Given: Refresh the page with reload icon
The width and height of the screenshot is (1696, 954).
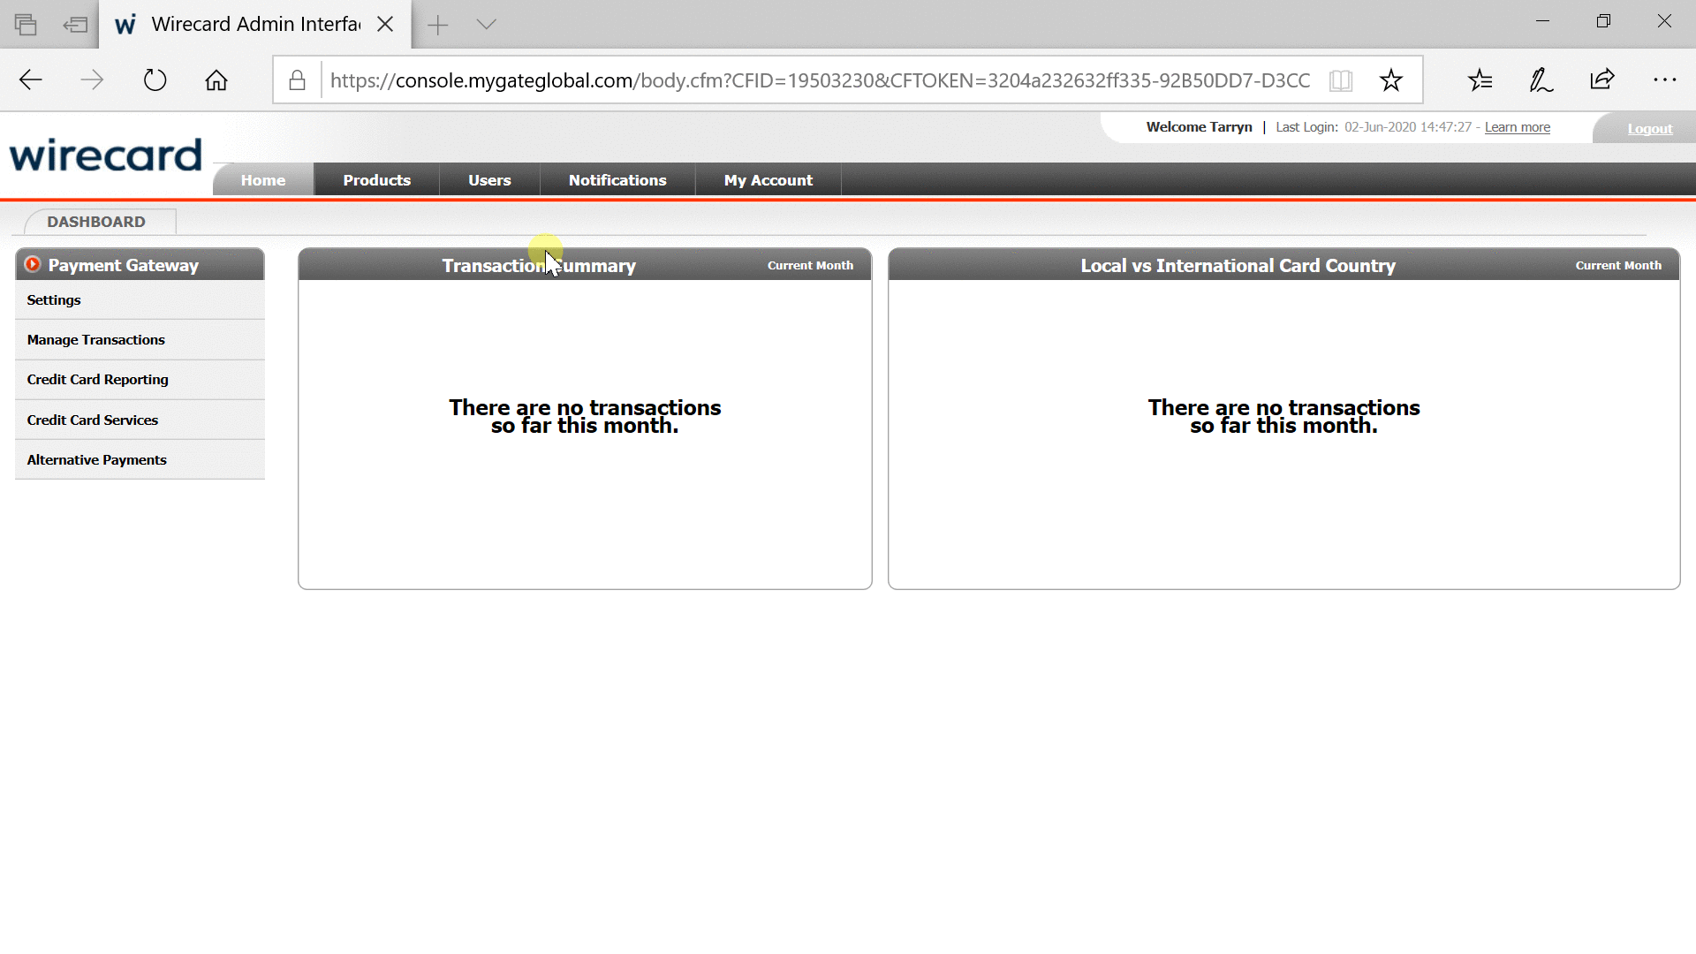Looking at the screenshot, I should pyautogui.click(x=155, y=80).
